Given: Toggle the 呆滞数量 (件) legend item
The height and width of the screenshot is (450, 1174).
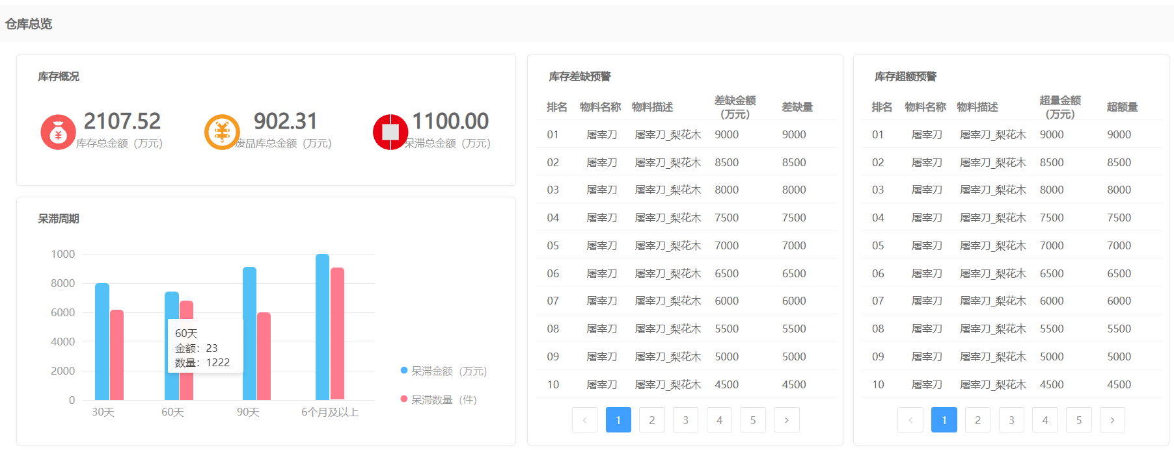Looking at the screenshot, I should coord(439,399).
